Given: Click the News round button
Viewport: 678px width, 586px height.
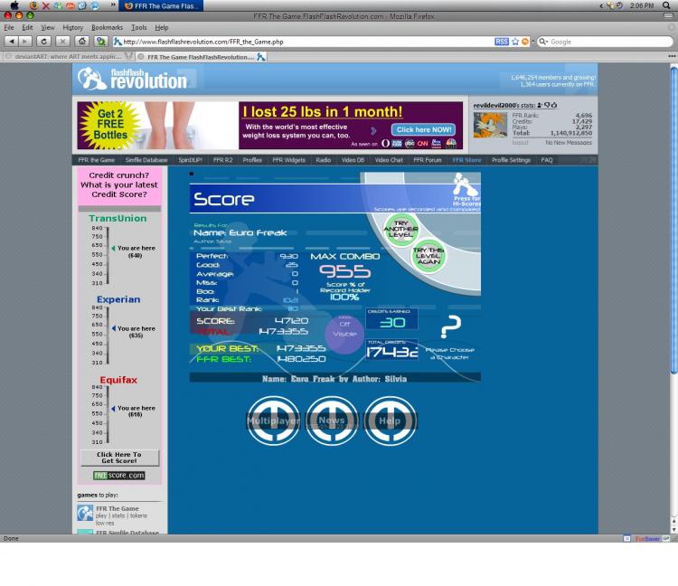Looking at the screenshot, I should click(x=332, y=421).
